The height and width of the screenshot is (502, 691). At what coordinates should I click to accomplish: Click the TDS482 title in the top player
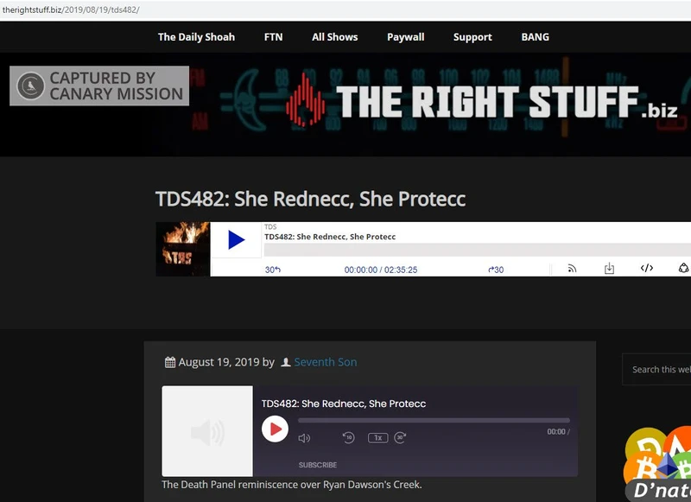(x=330, y=237)
